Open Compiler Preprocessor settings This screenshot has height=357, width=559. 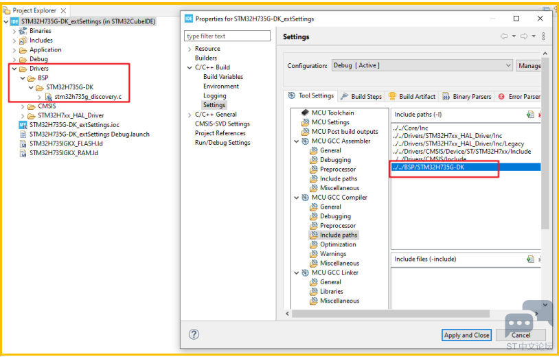(x=338, y=226)
